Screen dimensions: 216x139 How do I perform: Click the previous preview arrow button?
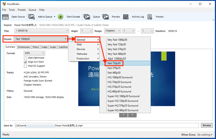tap(123, 115)
